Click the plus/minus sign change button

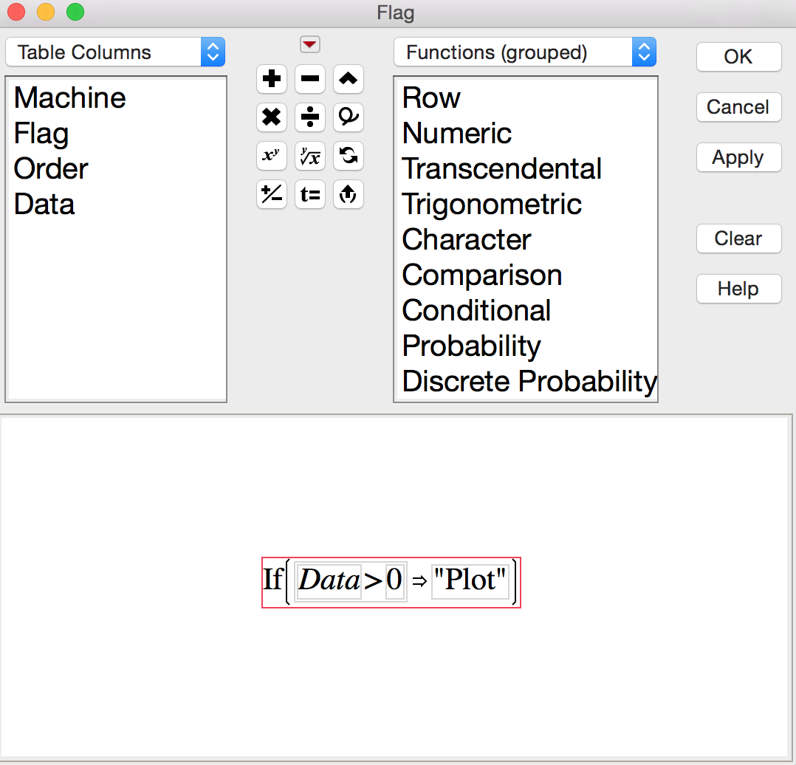[272, 195]
